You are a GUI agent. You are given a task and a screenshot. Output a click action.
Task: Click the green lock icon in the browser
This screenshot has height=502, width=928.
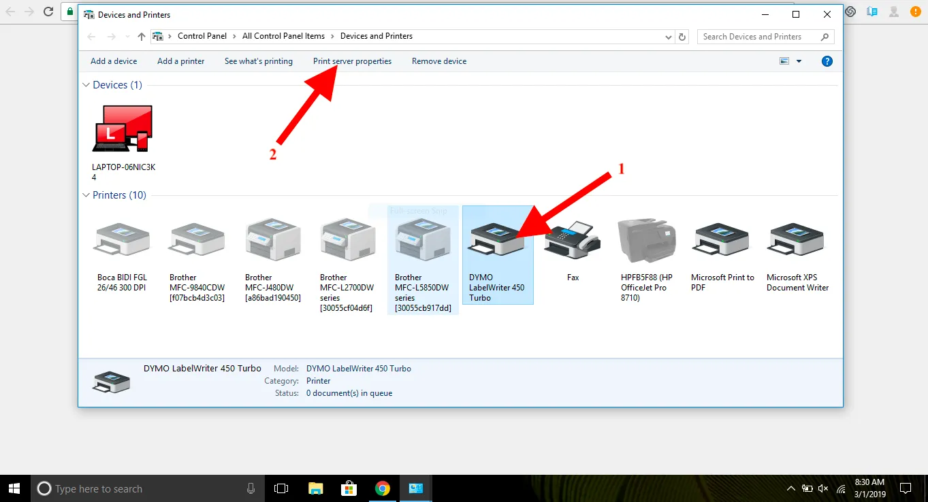click(69, 12)
